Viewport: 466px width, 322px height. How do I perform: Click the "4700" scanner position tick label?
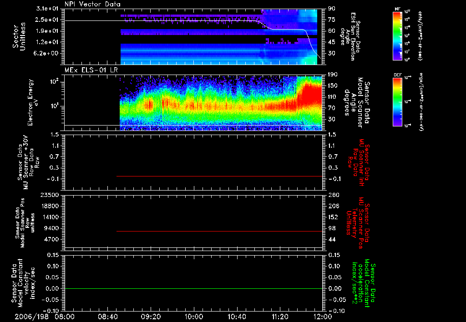click(x=51, y=239)
